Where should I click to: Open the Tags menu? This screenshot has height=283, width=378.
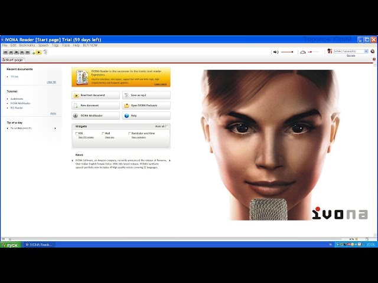tap(55, 45)
